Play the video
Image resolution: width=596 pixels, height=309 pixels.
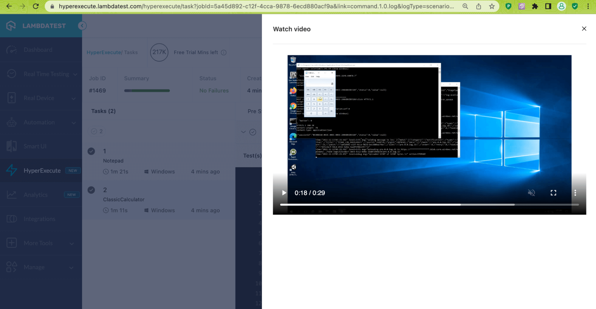pyautogui.click(x=284, y=193)
